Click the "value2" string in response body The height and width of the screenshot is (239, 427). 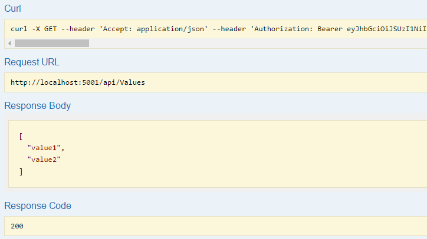click(44, 160)
